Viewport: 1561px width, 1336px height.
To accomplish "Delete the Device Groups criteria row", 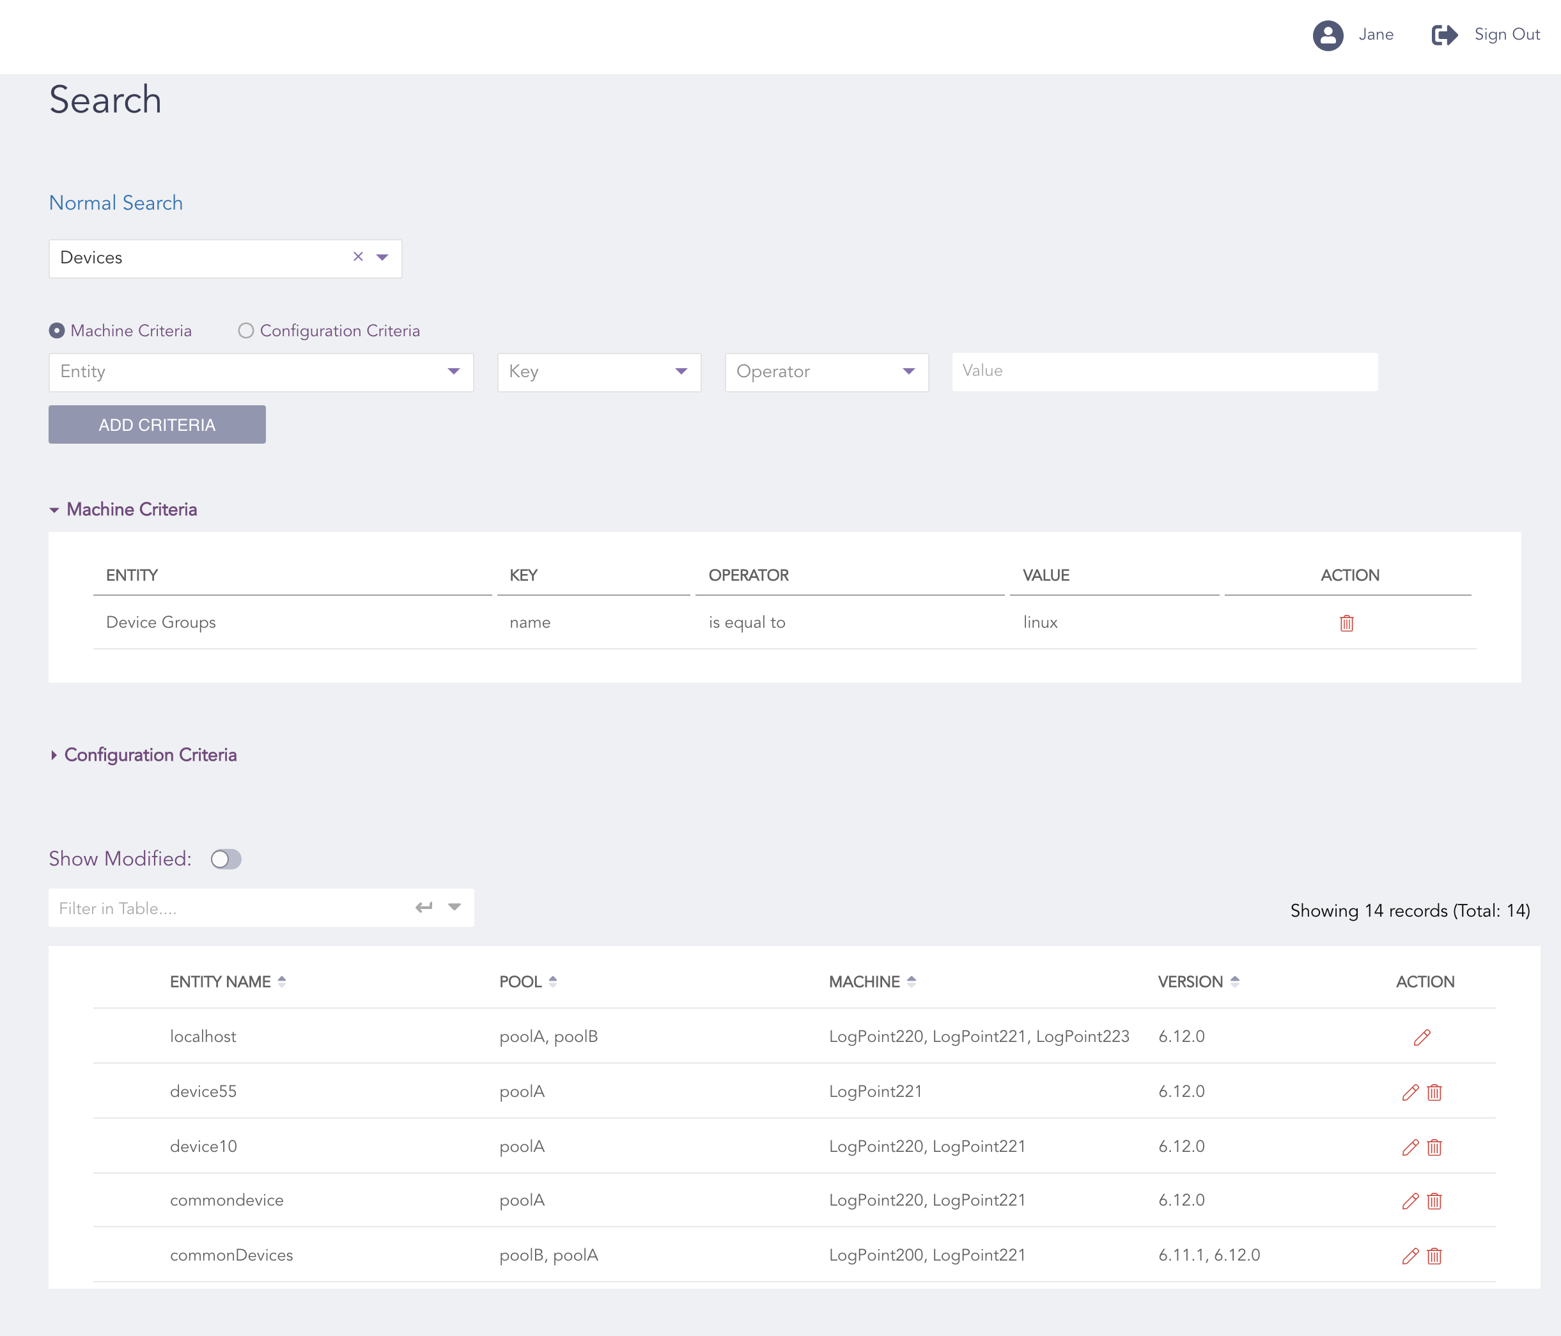I will click(x=1347, y=623).
